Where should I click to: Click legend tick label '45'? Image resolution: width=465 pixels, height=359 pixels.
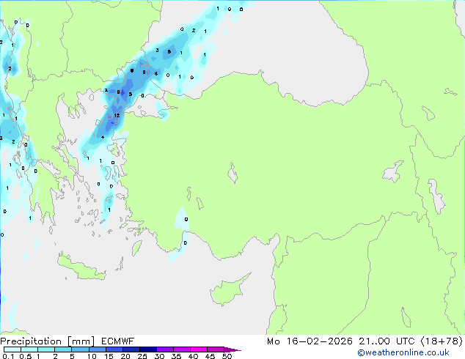[210, 356]
